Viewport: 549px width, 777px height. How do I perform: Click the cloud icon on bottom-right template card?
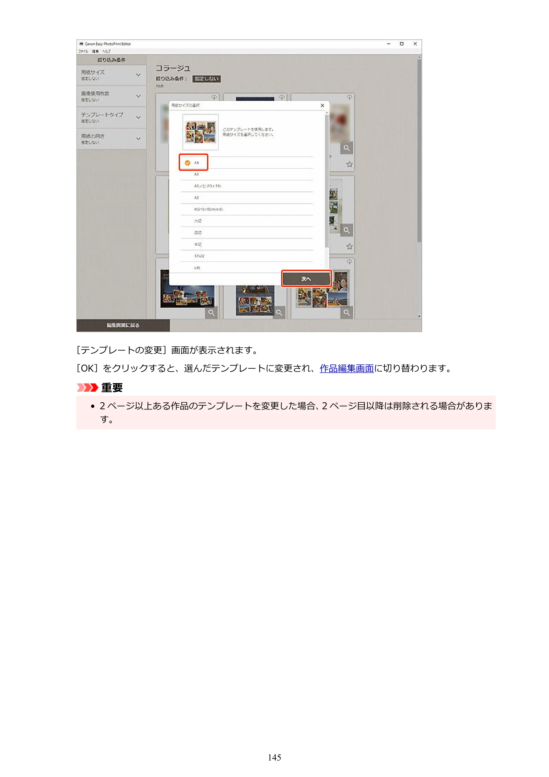(x=349, y=261)
